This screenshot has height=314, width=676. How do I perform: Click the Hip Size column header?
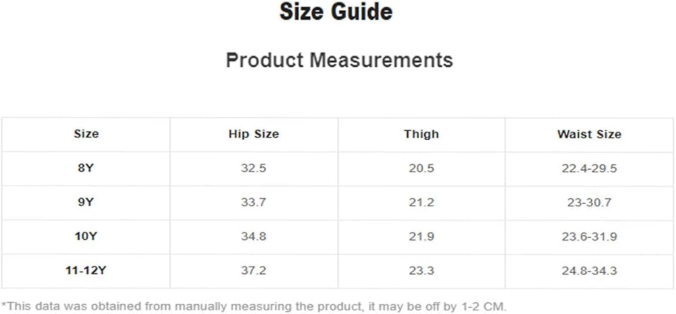tap(254, 134)
